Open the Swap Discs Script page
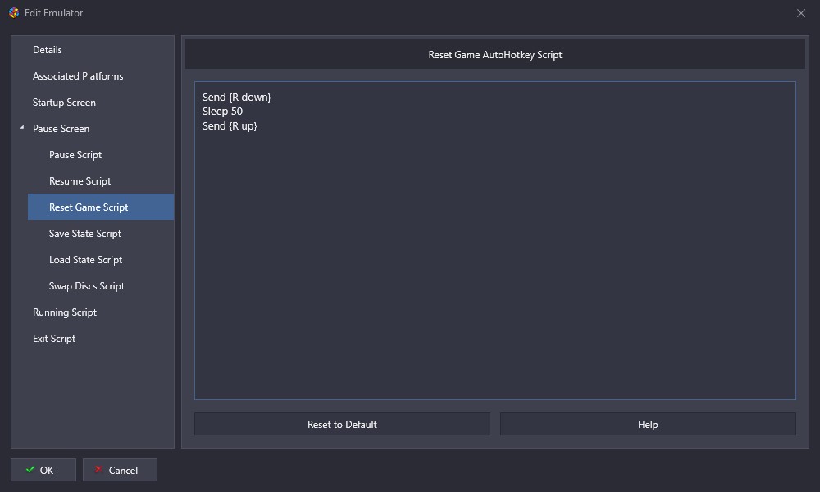820x492 pixels. click(87, 285)
